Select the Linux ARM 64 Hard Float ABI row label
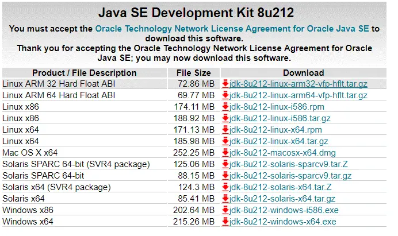Image resolution: width=398 pixels, height=236 pixels. 59,95
